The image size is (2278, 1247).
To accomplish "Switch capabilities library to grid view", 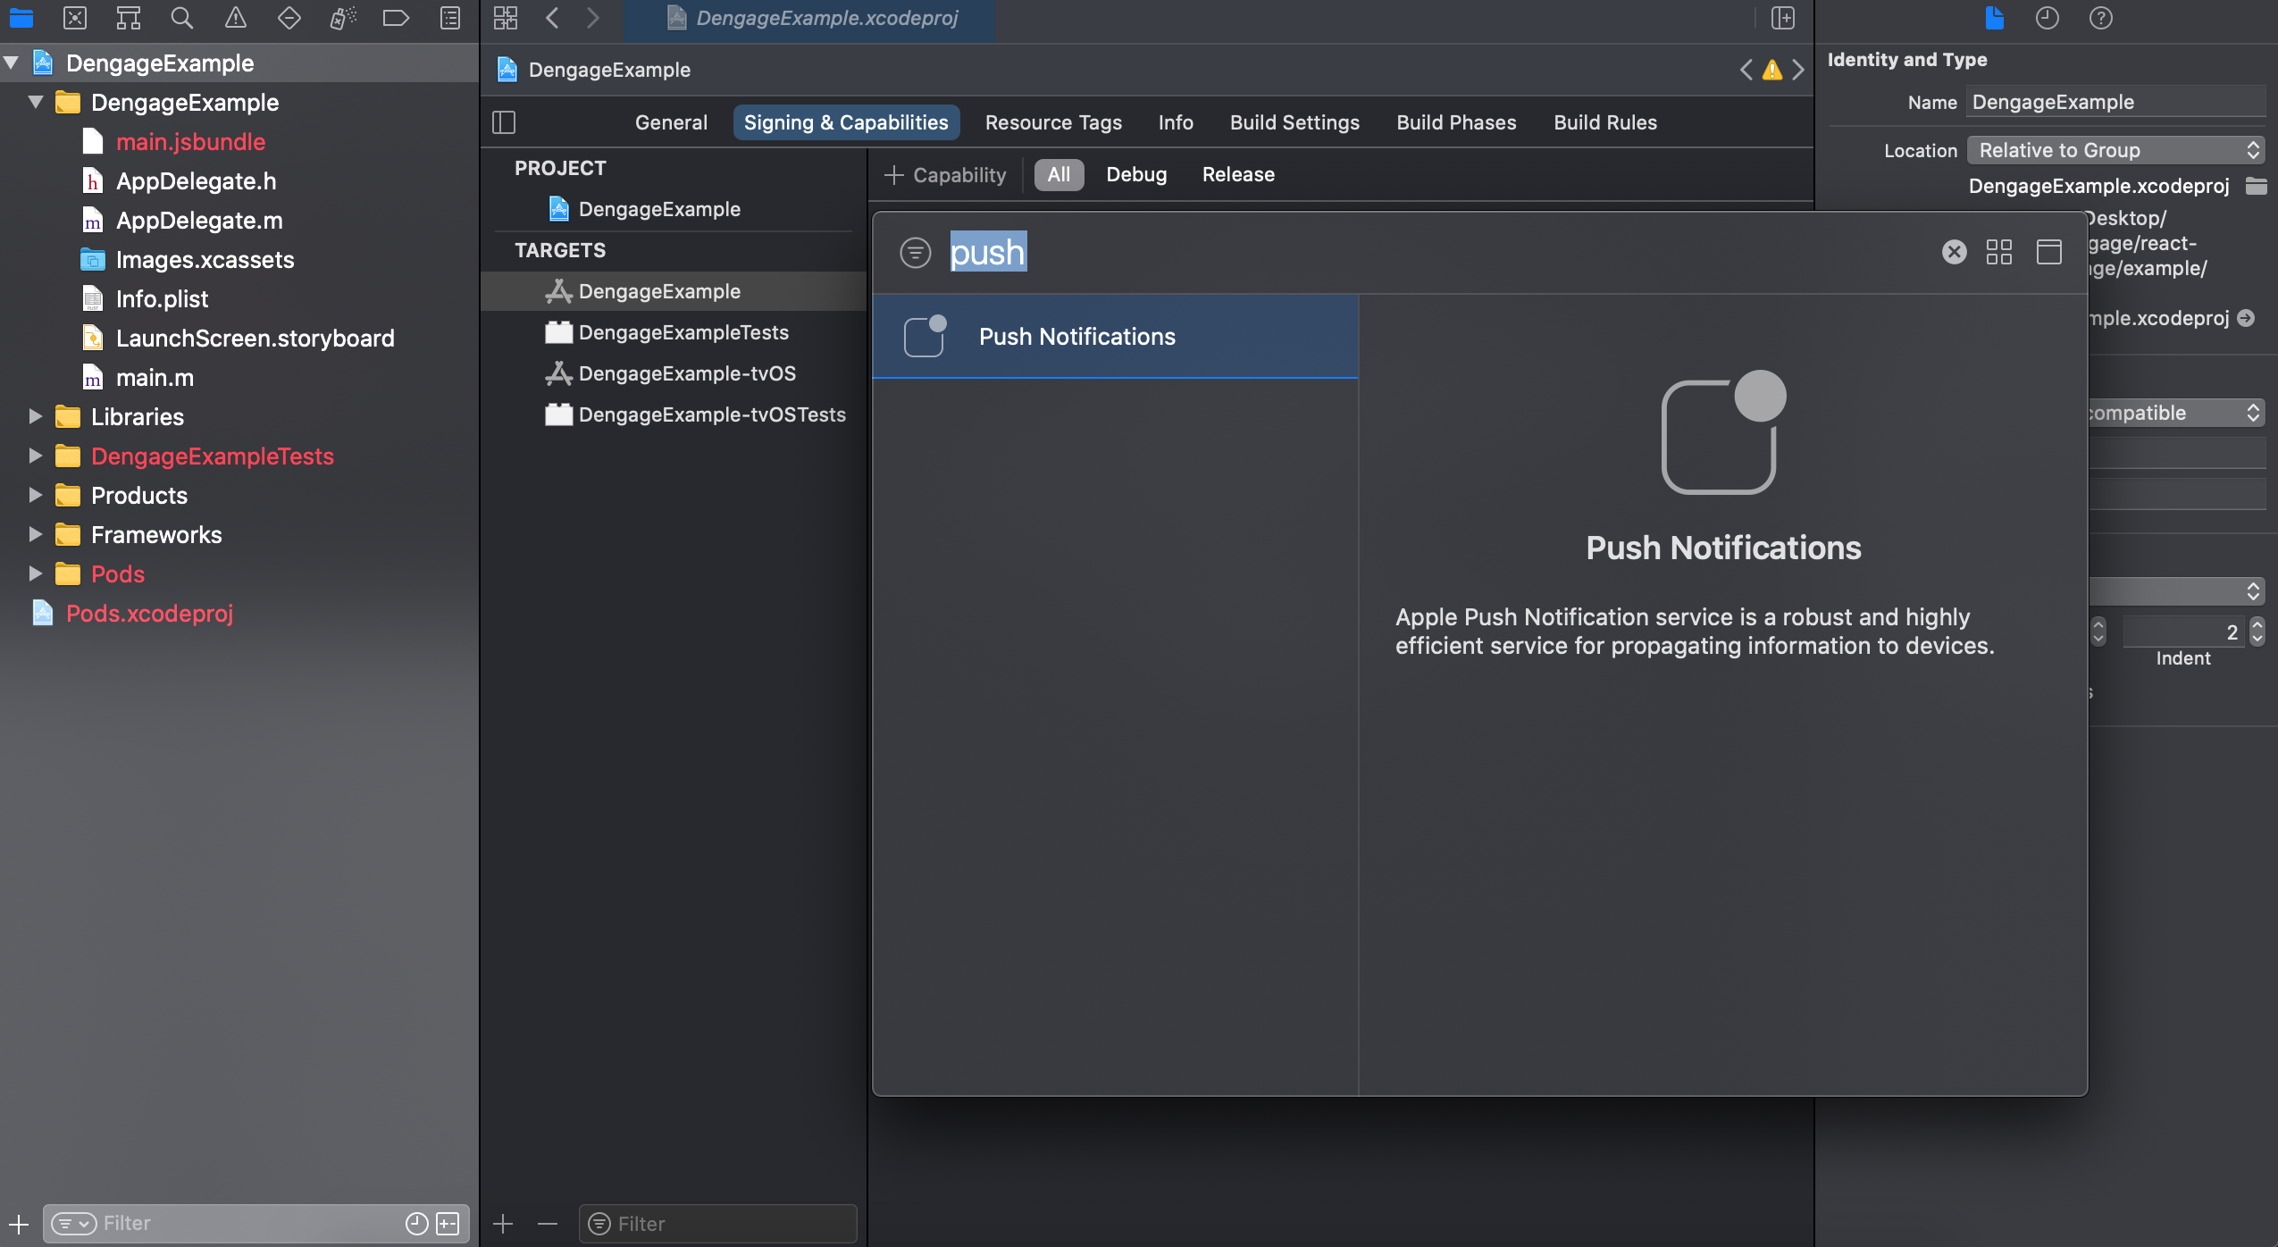I will click(x=1998, y=252).
